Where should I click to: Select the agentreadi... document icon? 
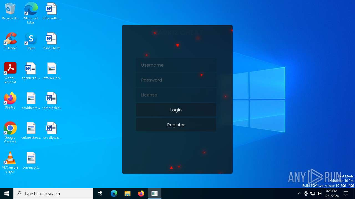31,71
